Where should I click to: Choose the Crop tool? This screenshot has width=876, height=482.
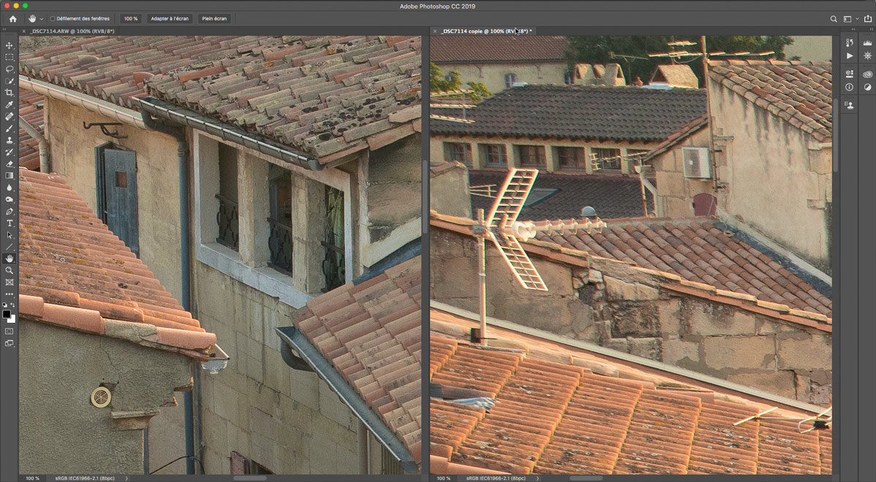[10, 93]
